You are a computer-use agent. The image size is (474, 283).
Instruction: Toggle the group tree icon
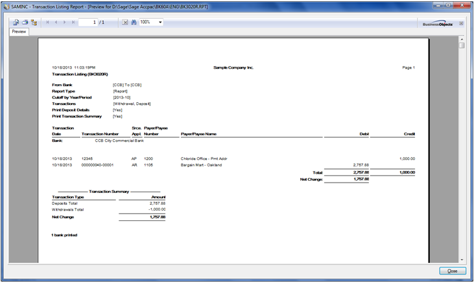point(34,22)
